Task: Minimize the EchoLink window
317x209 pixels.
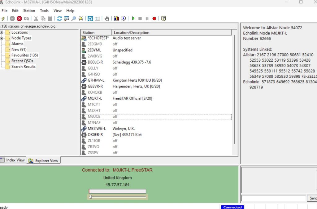Action: [286, 2]
